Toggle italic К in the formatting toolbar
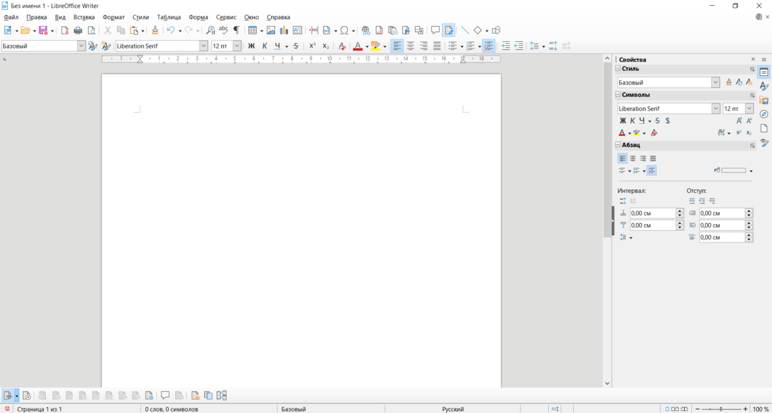 tap(265, 46)
